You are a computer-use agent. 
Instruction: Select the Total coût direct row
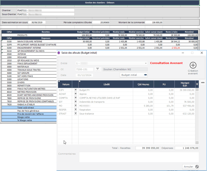pyautogui.click(x=25, y=108)
